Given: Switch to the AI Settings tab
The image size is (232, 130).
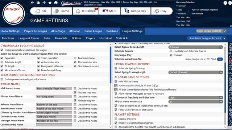Looking at the screenshot, I should 58,31.
